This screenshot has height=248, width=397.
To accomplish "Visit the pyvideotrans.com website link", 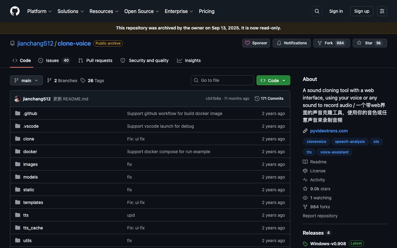I will pyautogui.click(x=329, y=131).
